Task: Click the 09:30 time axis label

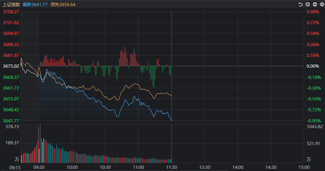Action: 39,167
